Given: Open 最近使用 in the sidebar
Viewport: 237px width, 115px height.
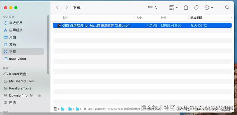Looking at the screenshot, I should (x=23, y=23).
